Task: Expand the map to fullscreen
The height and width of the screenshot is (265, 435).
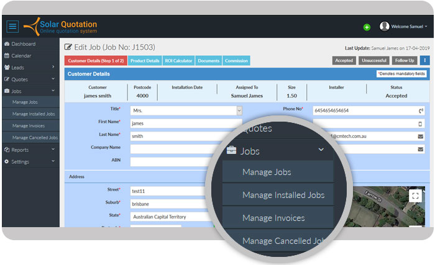Action: (x=415, y=195)
